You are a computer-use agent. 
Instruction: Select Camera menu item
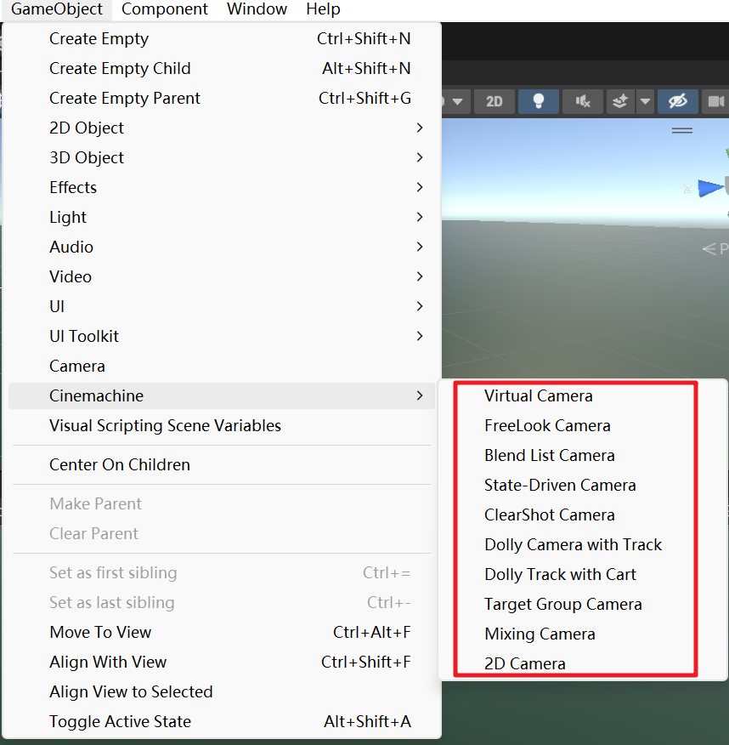[x=222, y=366]
